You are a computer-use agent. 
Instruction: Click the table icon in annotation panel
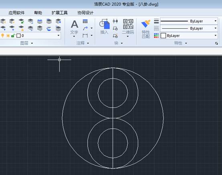(x=85, y=21)
